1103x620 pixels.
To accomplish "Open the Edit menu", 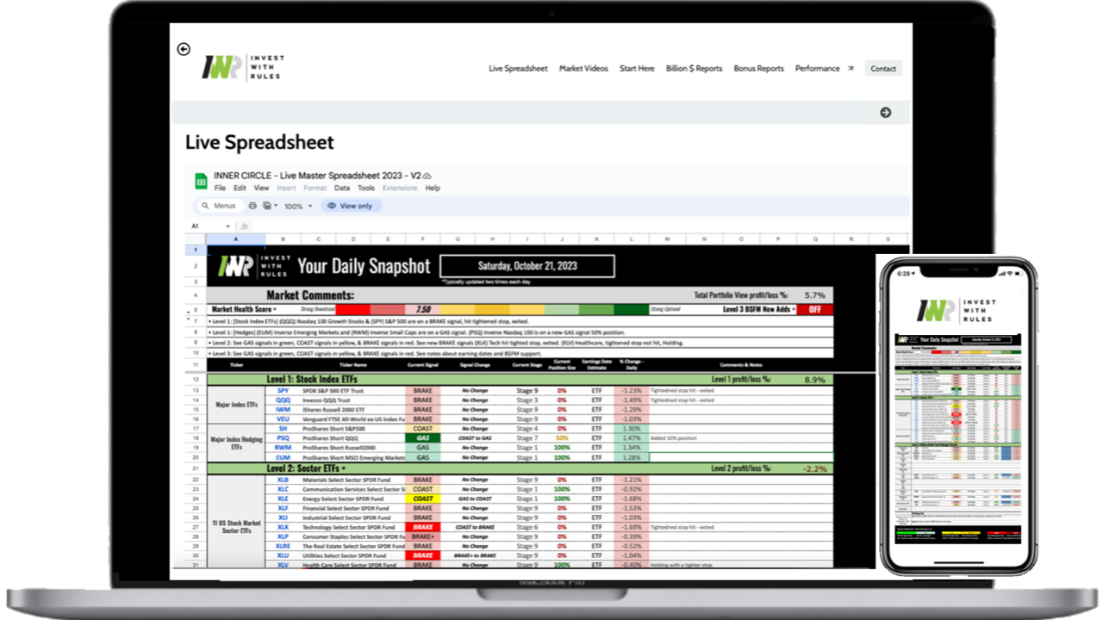I will [x=240, y=188].
